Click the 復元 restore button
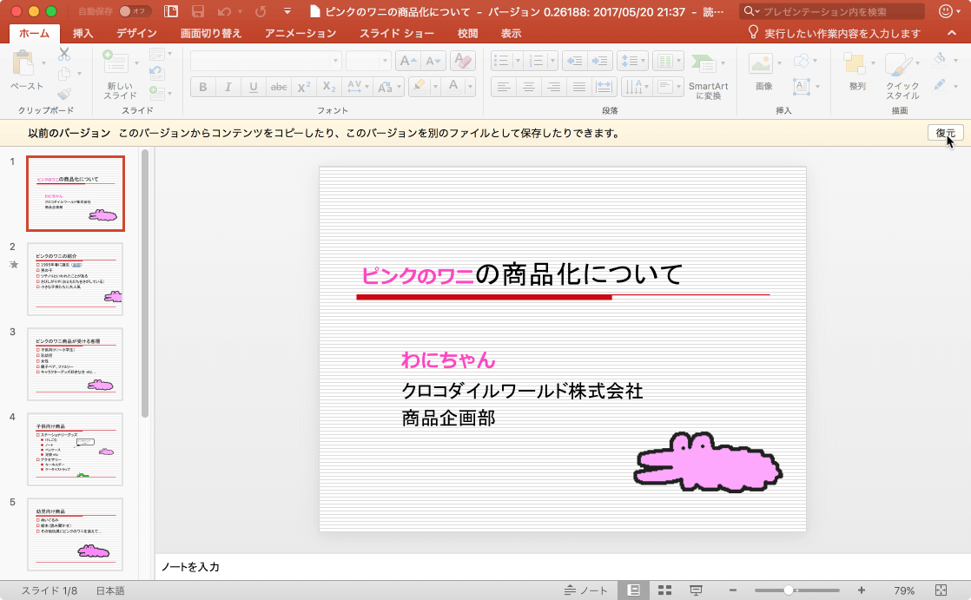Screen dimensions: 971x600 click(x=945, y=133)
